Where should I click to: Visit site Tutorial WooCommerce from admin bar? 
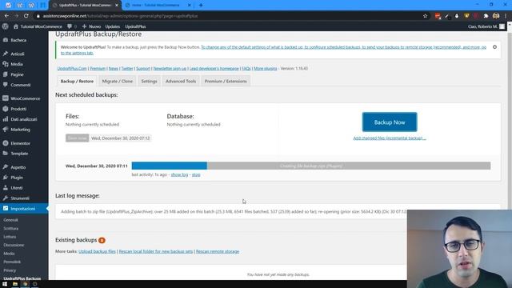pos(38,26)
